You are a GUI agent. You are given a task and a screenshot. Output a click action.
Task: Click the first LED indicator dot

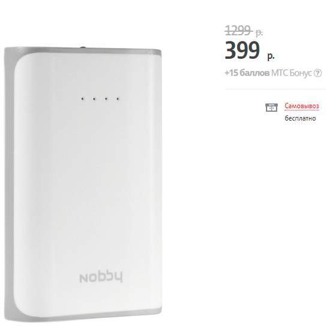click(83, 98)
